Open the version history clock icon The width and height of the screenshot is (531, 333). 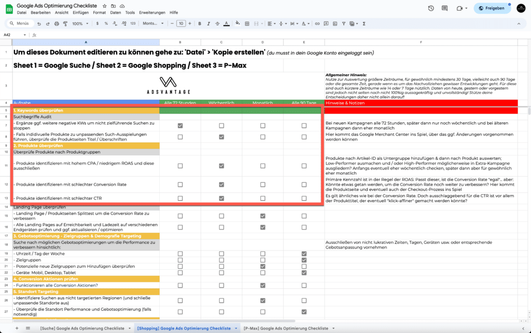click(x=431, y=8)
